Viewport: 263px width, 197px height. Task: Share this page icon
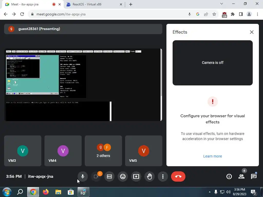point(206,14)
